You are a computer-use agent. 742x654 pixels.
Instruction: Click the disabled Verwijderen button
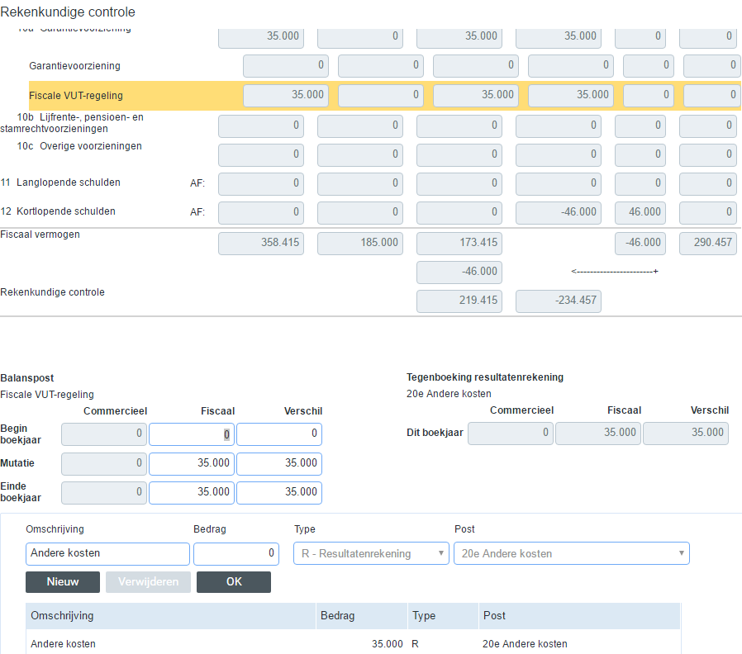click(x=148, y=581)
